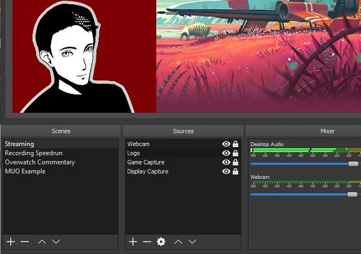Screen dimensions: 361x254
Task: Select the Overwatch Commentary scene
Action: tap(61, 162)
